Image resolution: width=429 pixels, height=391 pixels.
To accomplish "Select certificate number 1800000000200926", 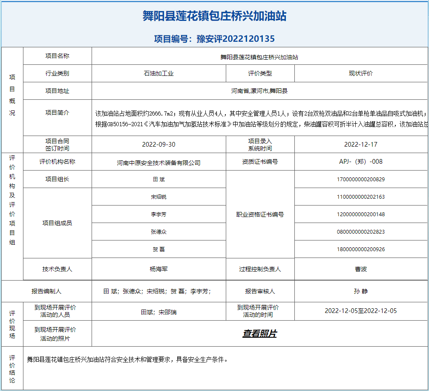I will click(x=360, y=249).
